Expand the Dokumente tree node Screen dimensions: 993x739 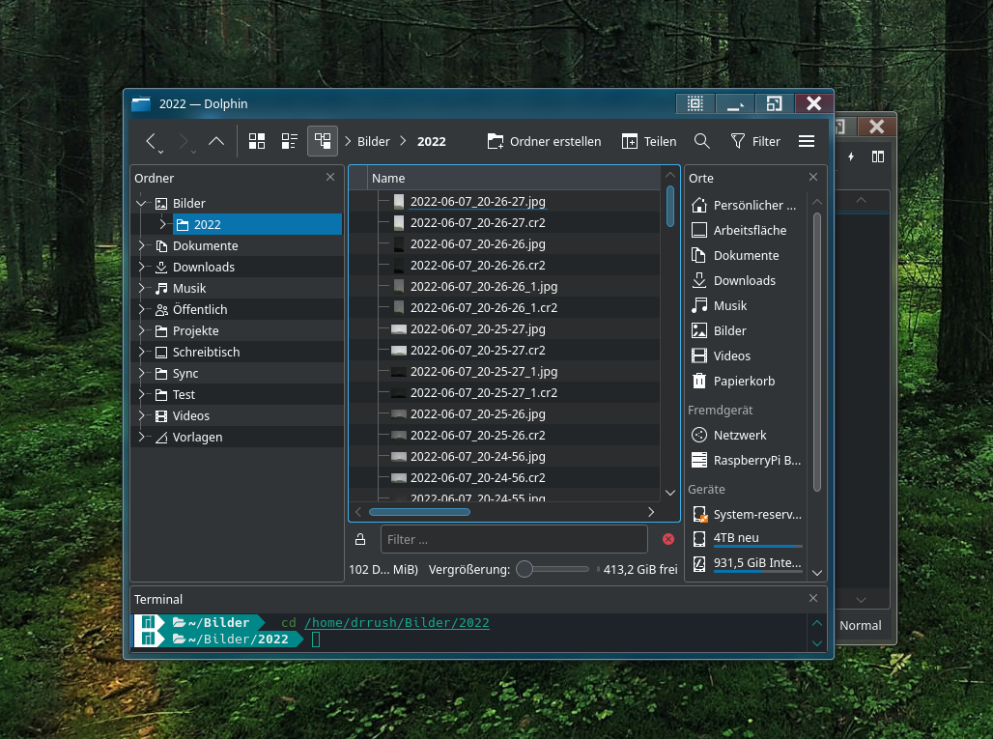[x=141, y=245]
